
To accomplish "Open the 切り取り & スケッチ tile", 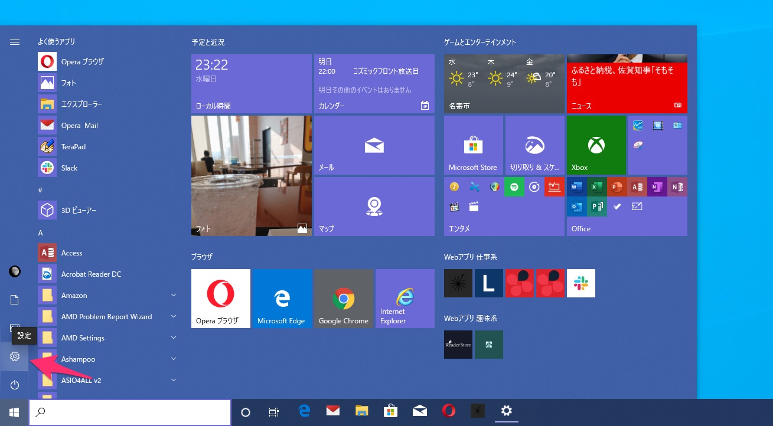I will (x=535, y=145).
